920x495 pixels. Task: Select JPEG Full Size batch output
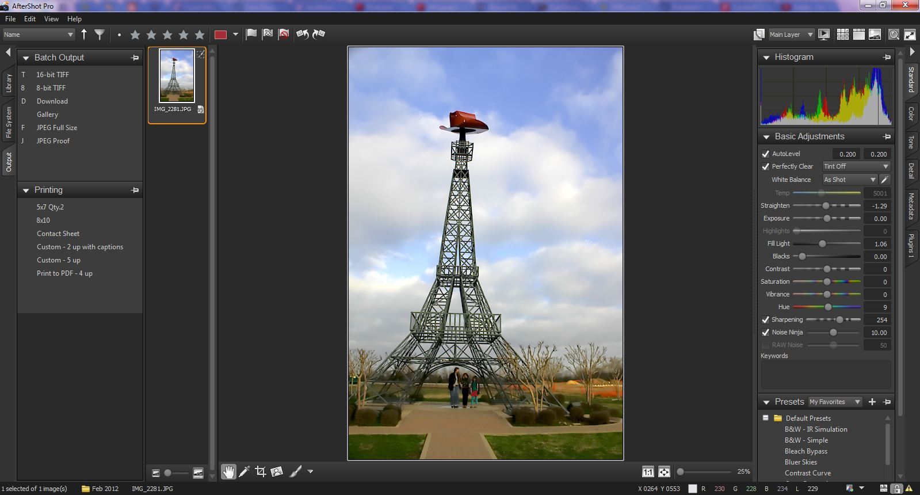click(x=56, y=128)
